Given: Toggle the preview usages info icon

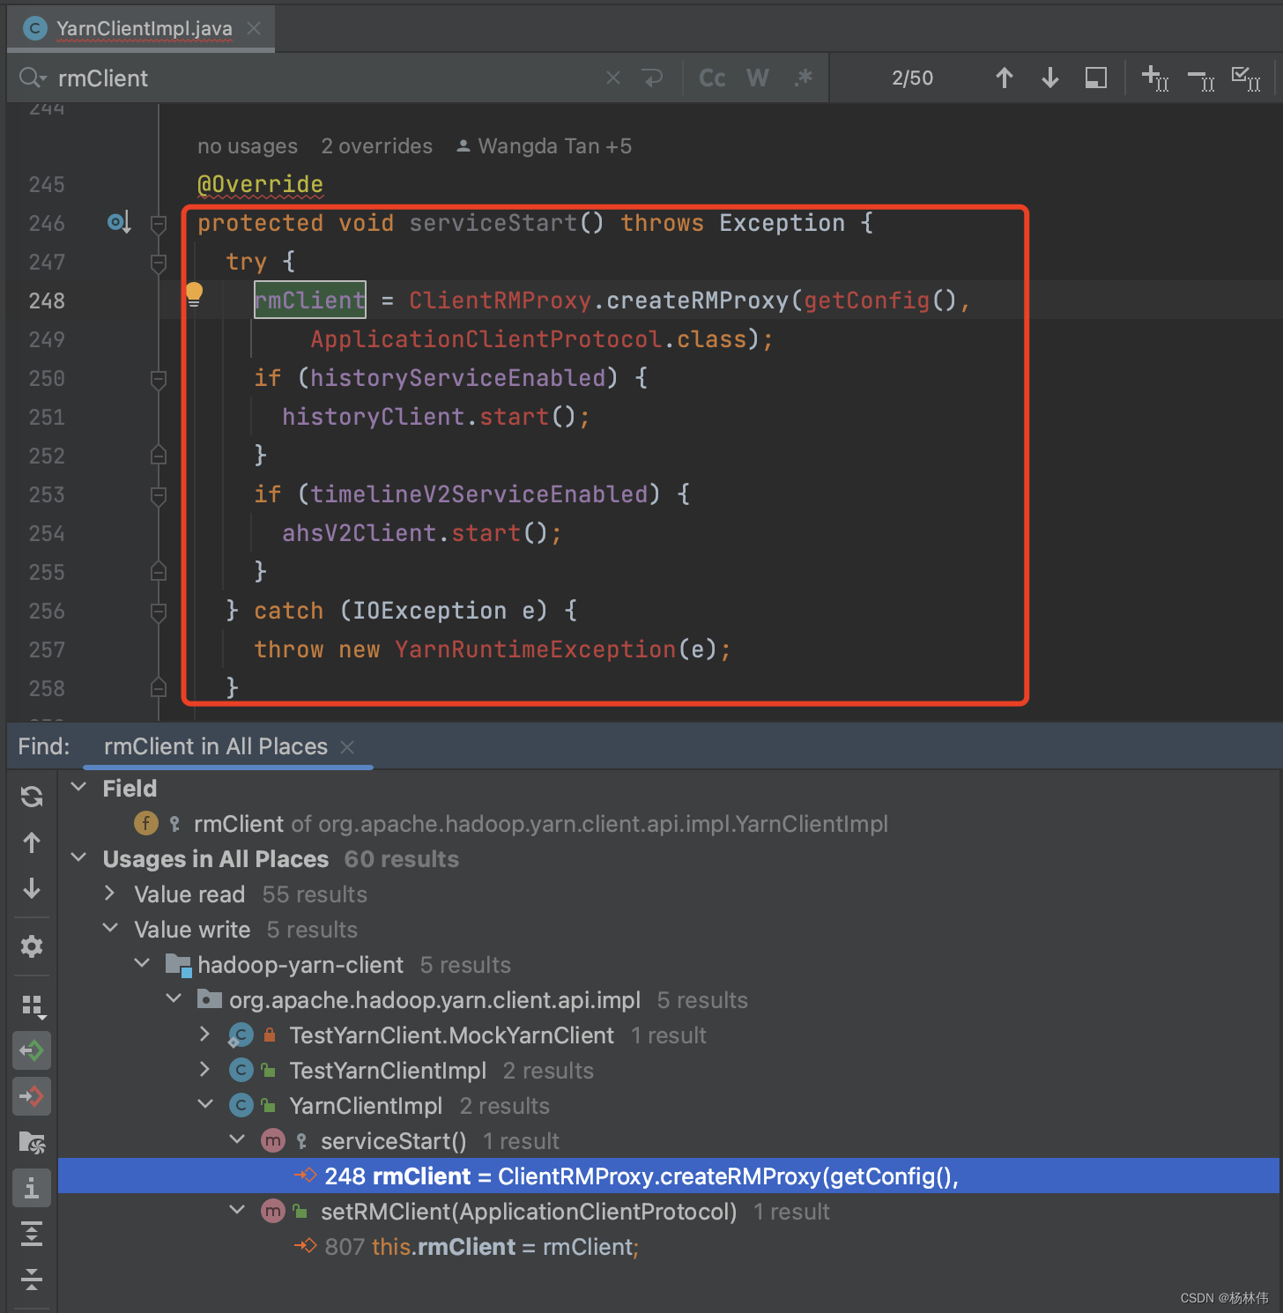Looking at the screenshot, I should click(x=32, y=1188).
